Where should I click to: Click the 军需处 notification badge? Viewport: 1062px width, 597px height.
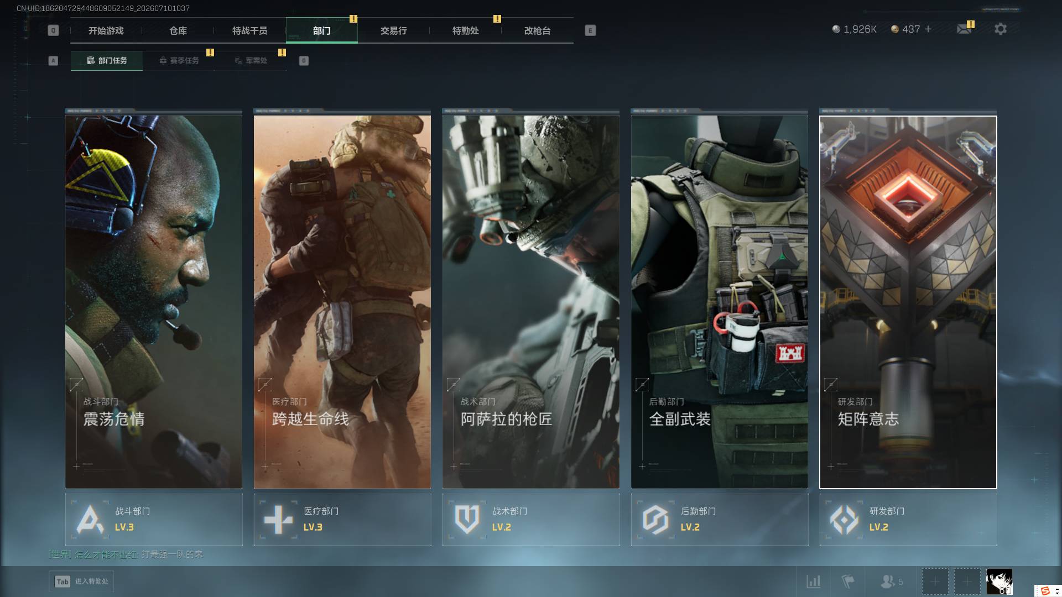pos(282,53)
